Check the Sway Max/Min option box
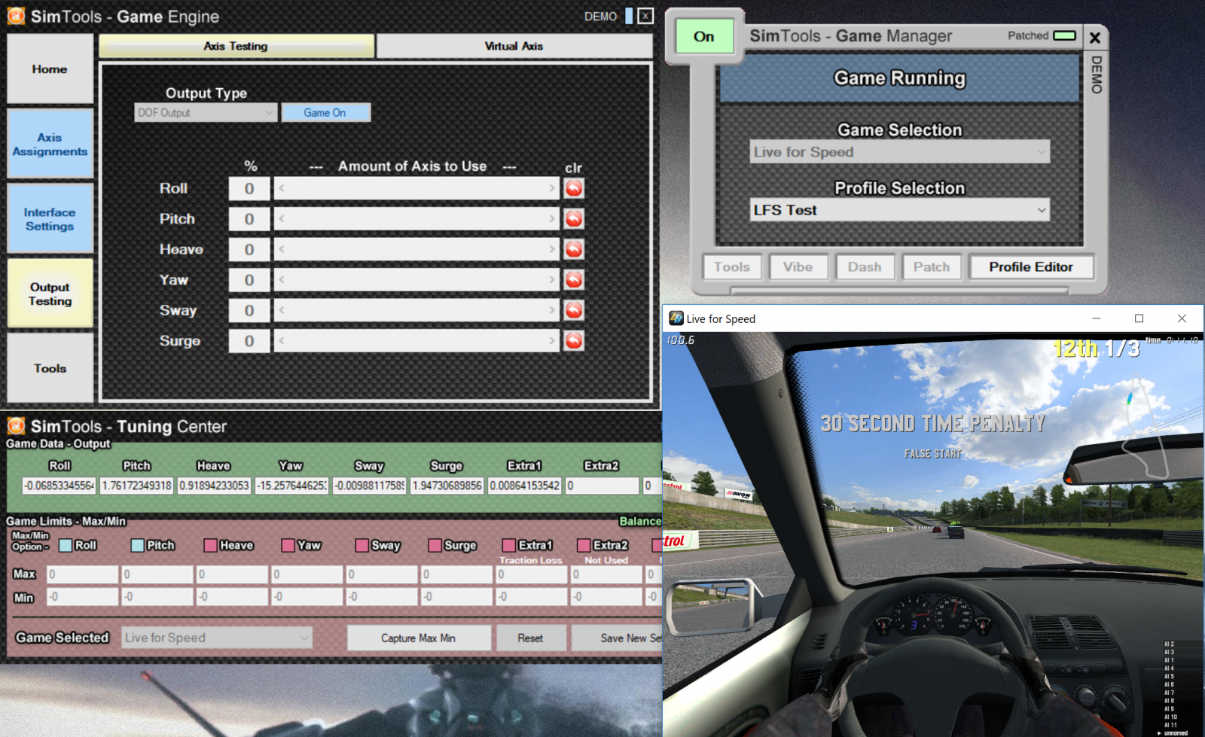 point(362,545)
